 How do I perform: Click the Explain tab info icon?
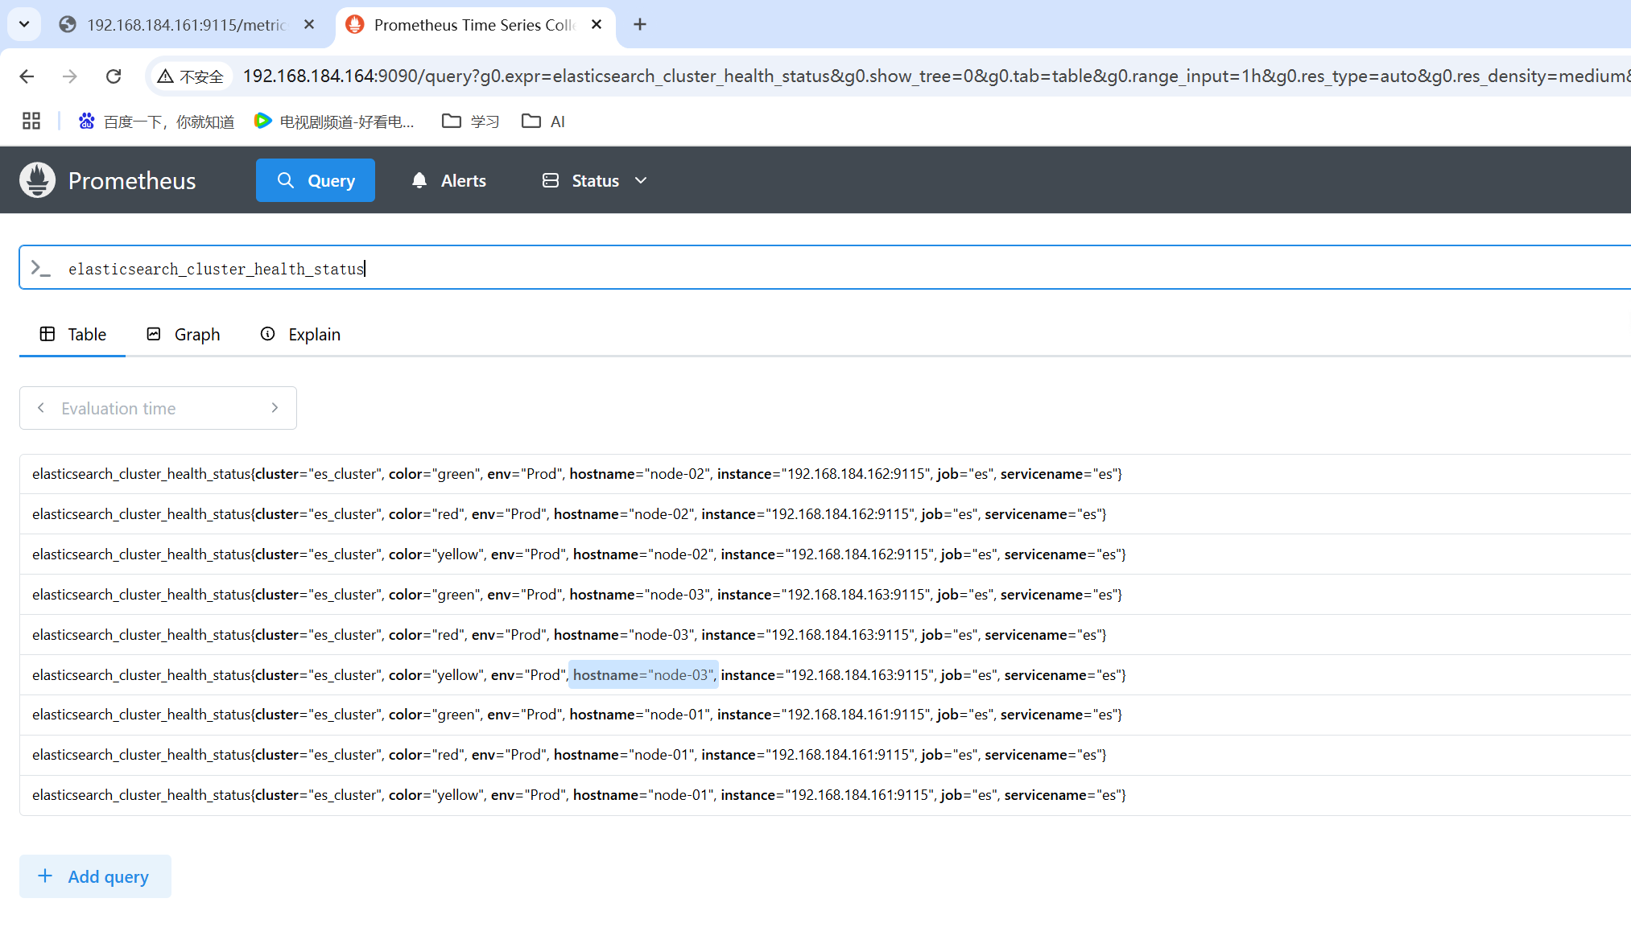[x=268, y=334]
